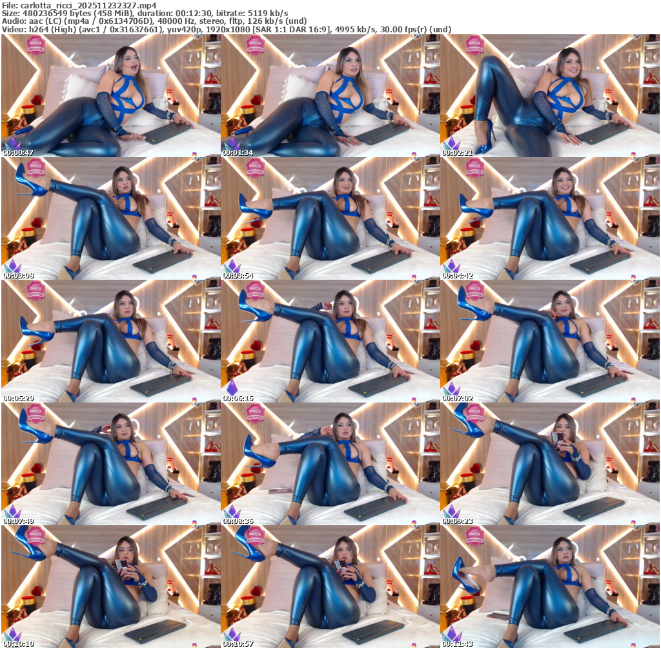Select the thumbnail stamped 00:04:42
The image size is (661, 648).
[550, 218]
